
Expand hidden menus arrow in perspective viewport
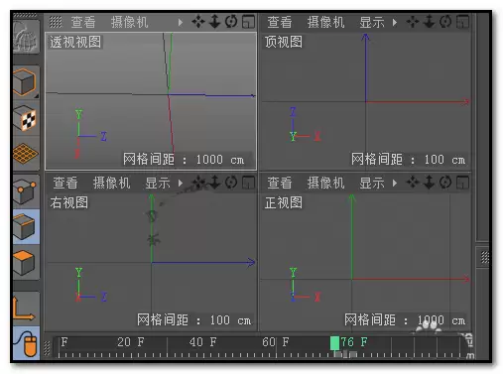181,22
